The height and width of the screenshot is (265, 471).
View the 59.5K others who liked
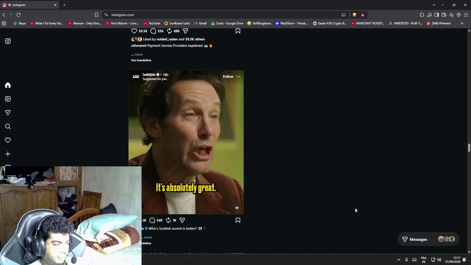pyautogui.click(x=195, y=39)
